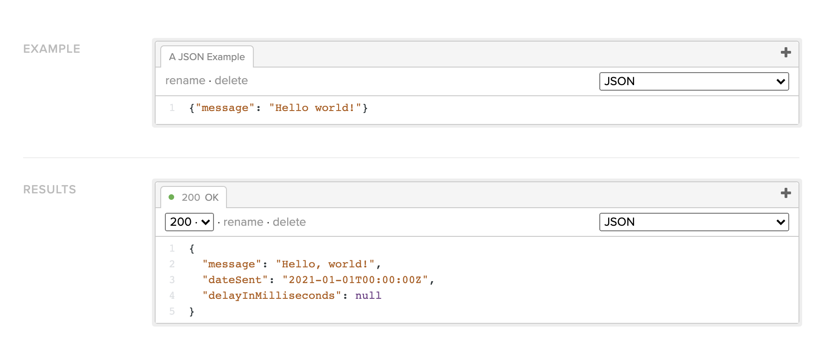
Task: Open the JSON format dropdown in the Results panel
Action: (x=693, y=222)
